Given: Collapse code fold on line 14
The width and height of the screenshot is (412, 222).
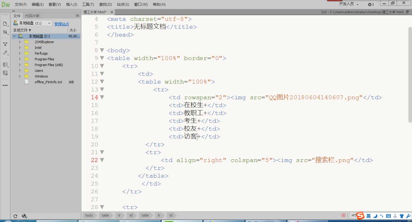Looking at the screenshot, I should point(102,97).
